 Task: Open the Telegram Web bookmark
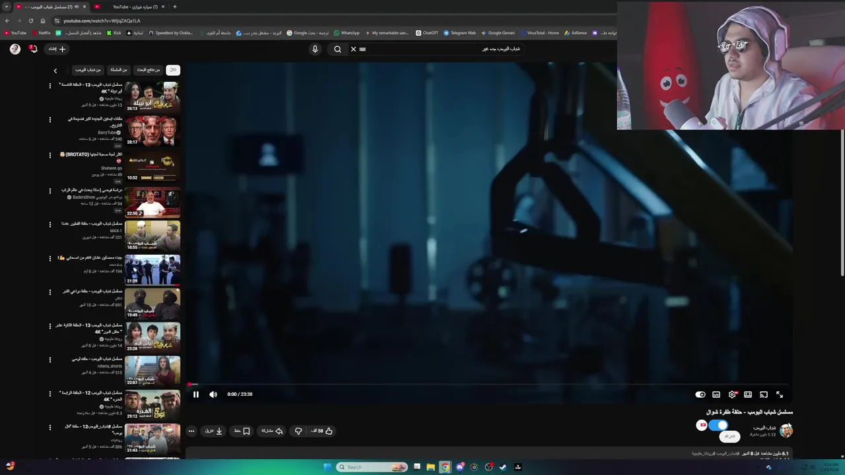point(459,33)
